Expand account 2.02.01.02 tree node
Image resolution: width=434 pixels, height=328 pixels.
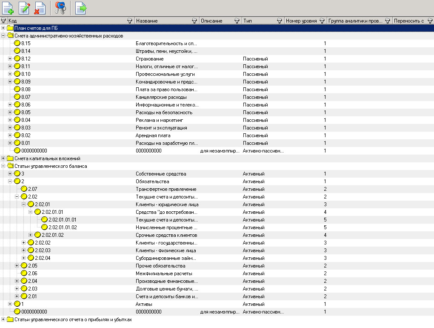(31, 235)
